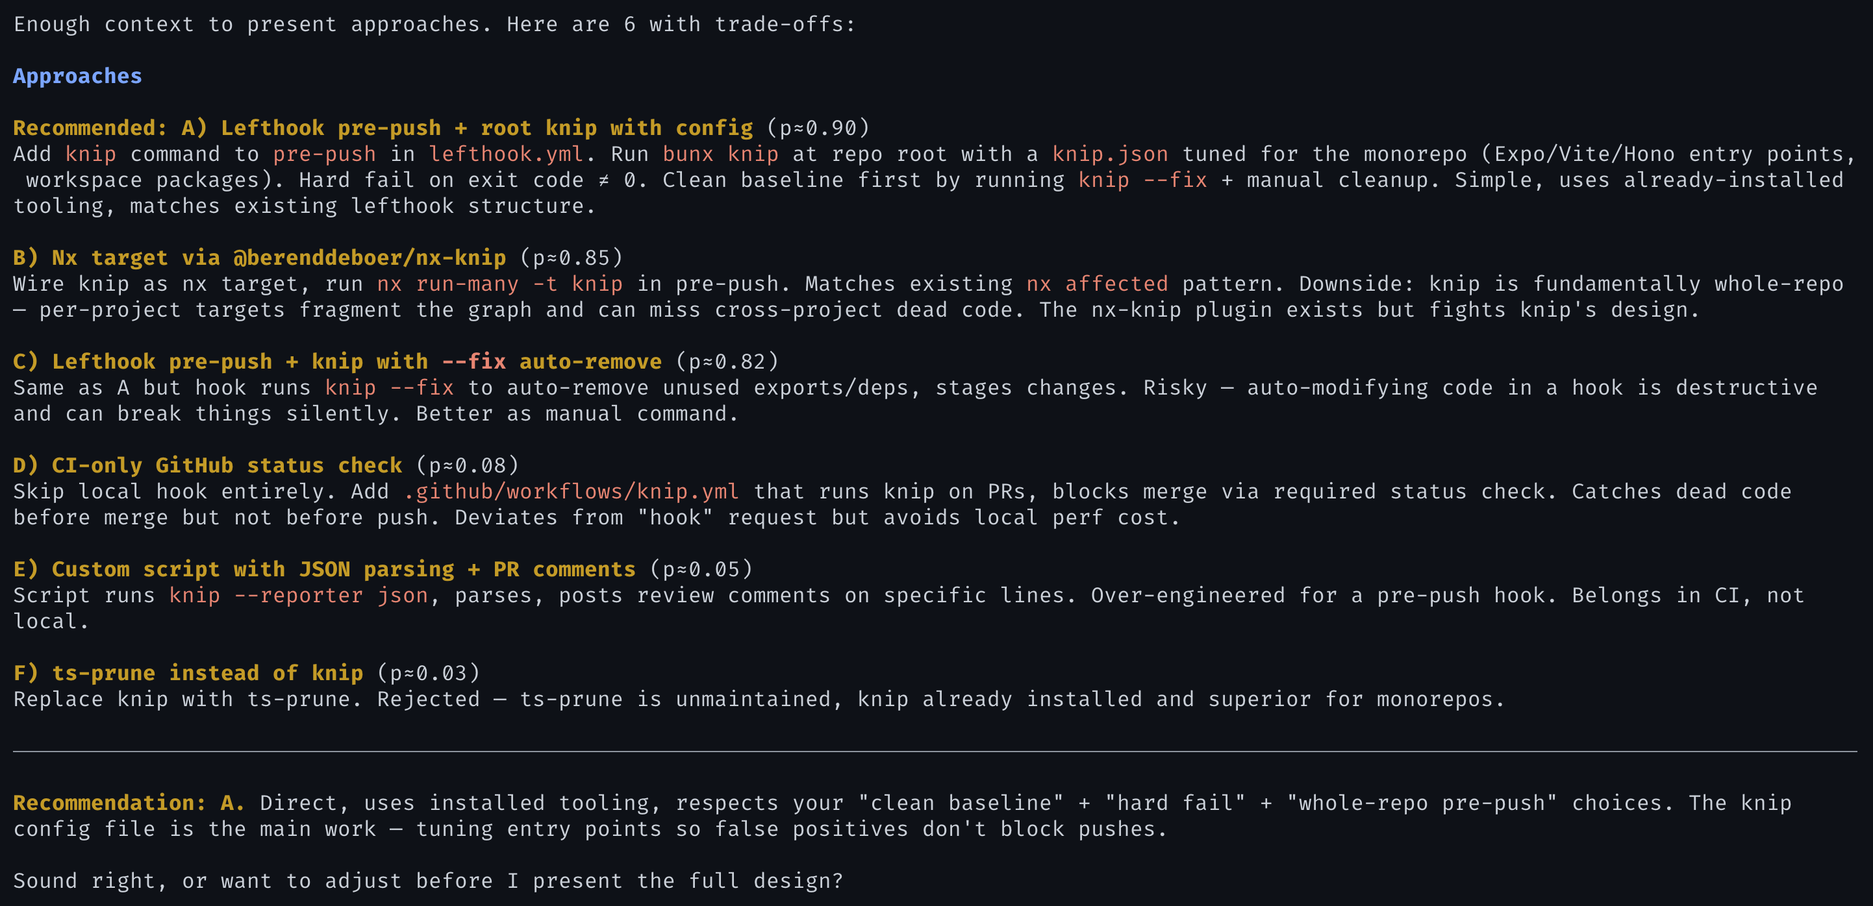Select the E) Custom script with JSON parsing heading
Viewport: 1873px width, 906px height.
(324, 570)
